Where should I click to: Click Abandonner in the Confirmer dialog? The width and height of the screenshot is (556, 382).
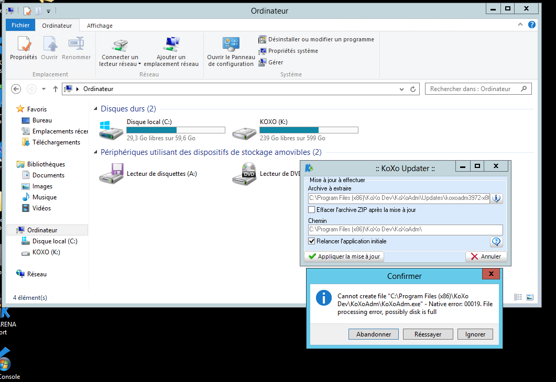coord(374,334)
